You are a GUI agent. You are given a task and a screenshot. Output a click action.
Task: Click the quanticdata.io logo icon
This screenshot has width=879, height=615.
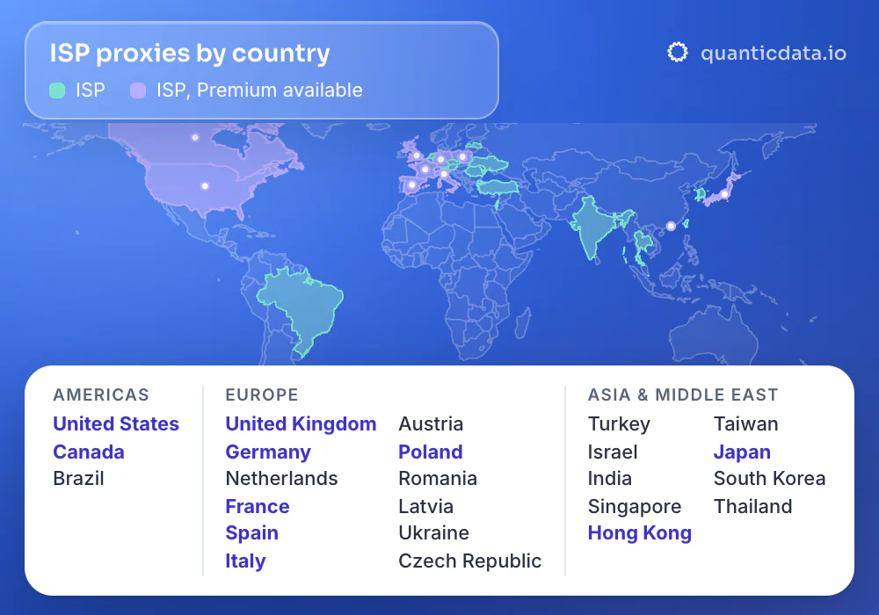677,52
